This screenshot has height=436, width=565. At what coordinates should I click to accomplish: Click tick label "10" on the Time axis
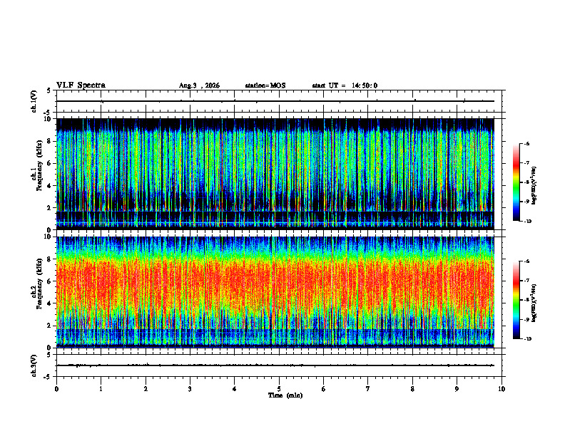[x=502, y=389]
